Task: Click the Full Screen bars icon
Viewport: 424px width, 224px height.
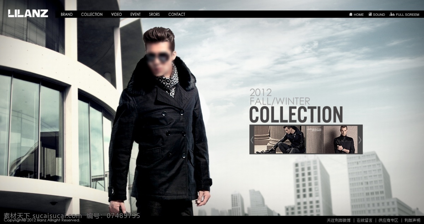Action: click(x=392, y=14)
